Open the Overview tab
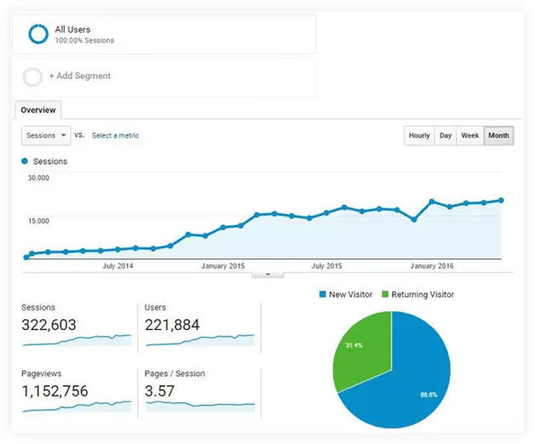Image resolution: width=535 pixels, height=444 pixels. 38,110
